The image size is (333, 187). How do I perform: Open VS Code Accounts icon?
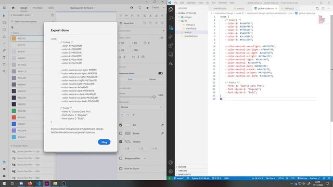[171, 163]
